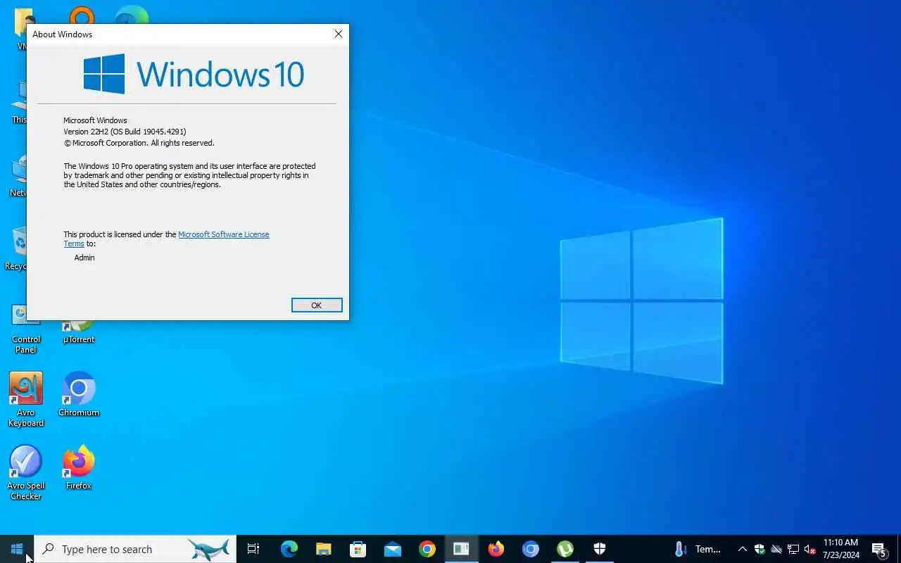The width and height of the screenshot is (901, 563).
Task: Select the Avro Keyboard desktop shortcut
Action: 26,400
